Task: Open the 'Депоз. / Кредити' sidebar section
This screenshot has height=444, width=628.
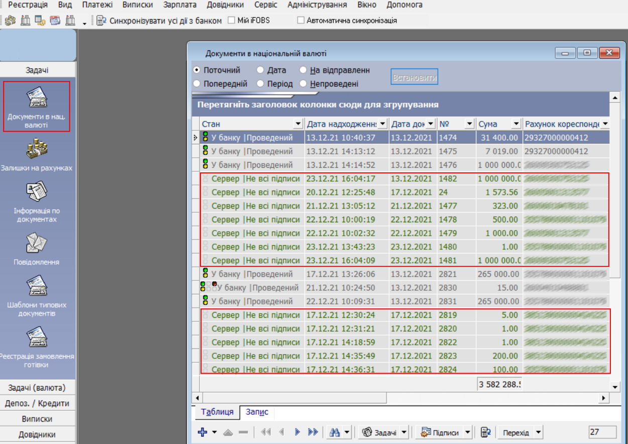Action: tap(38, 403)
